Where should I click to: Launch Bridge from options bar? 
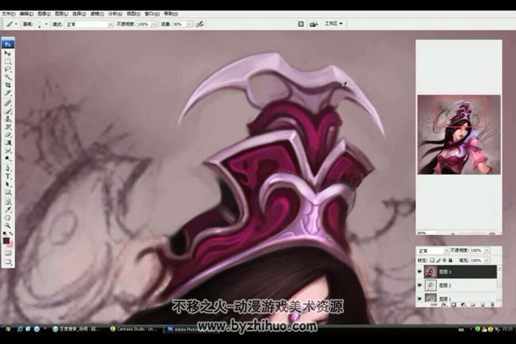pos(314,24)
